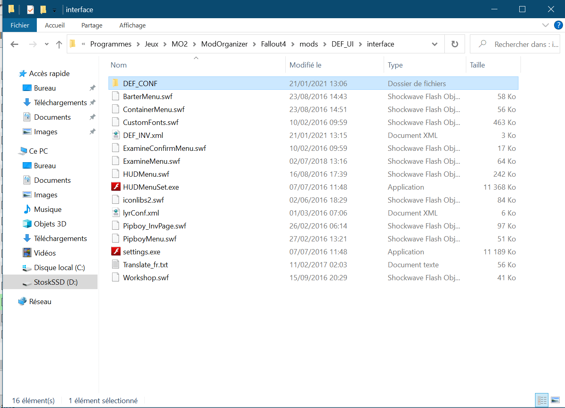Viewport: 565px width, 408px height.
Task: Switch to details list view
Action: point(542,400)
